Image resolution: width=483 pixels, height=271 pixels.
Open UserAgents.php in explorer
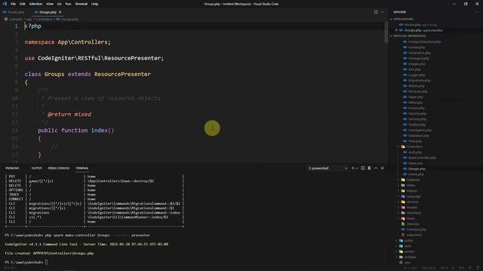(x=420, y=130)
